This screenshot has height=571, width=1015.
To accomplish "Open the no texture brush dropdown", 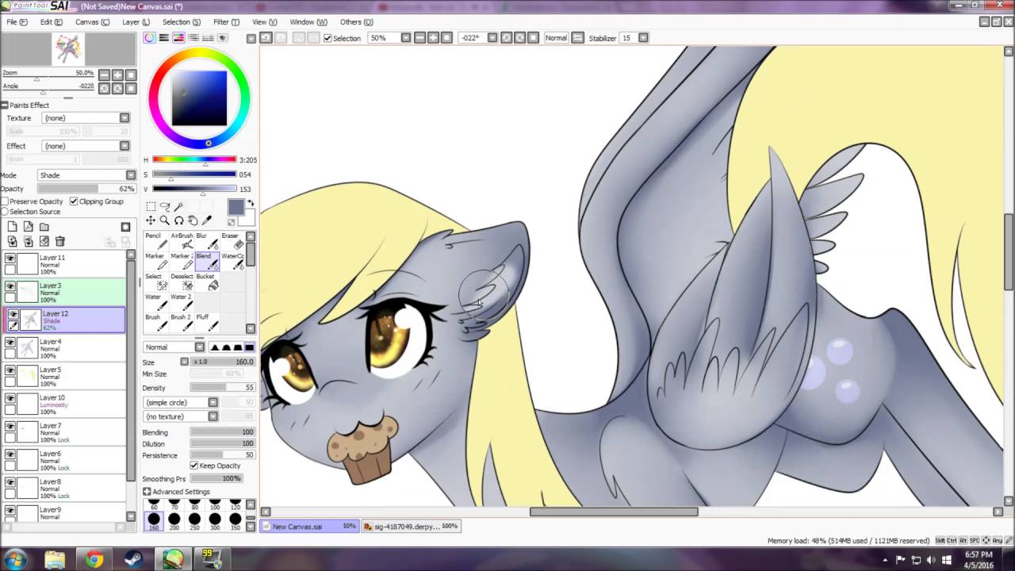I will (180, 416).
